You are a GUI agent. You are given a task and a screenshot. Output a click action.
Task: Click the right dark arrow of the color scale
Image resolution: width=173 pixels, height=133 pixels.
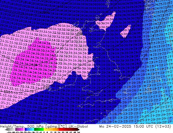point(79,129)
